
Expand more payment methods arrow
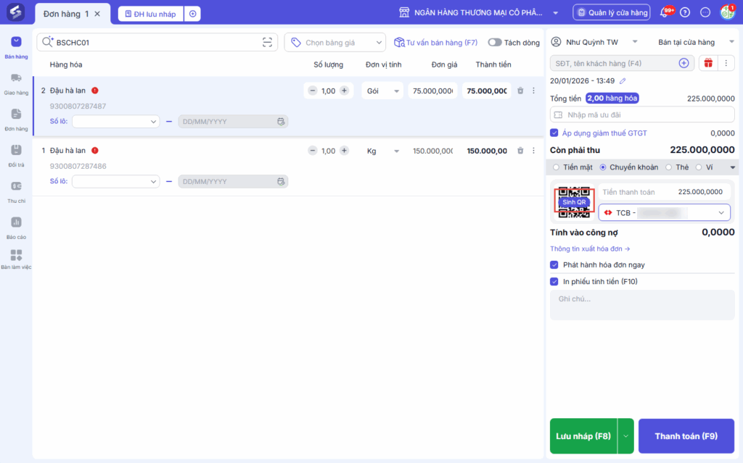[732, 167]
